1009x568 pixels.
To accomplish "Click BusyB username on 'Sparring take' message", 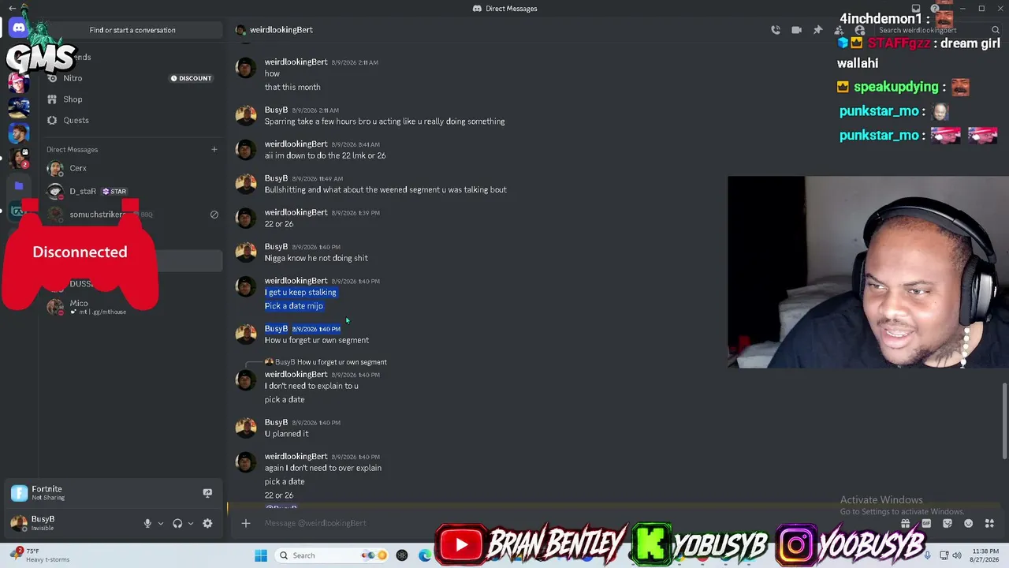I will tap(276, 110).
